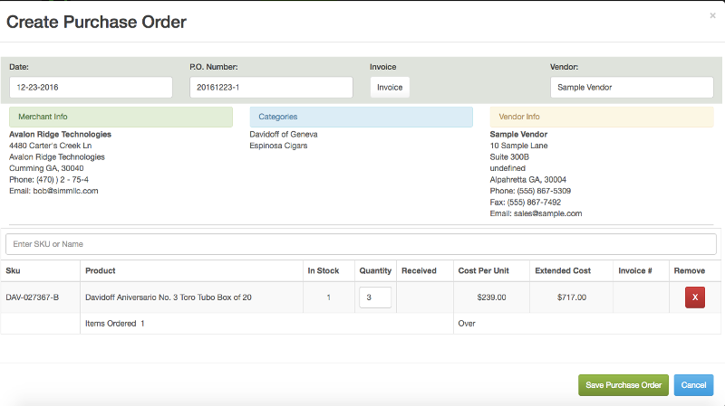Select the DAV-027367-B SKU cell
Image resolution: width=725 pixels, height=406 pixels.
coord(33,297)
